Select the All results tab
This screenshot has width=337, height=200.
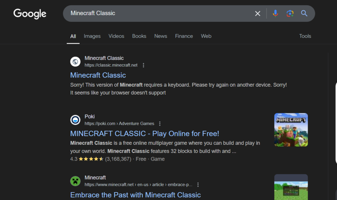[73, 36]
